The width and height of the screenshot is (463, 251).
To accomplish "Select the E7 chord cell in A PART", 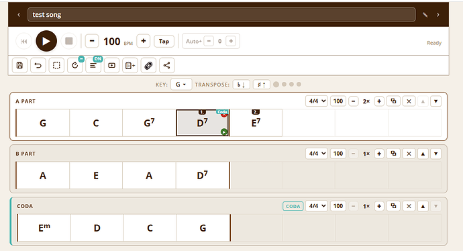I will click(256, 123).
